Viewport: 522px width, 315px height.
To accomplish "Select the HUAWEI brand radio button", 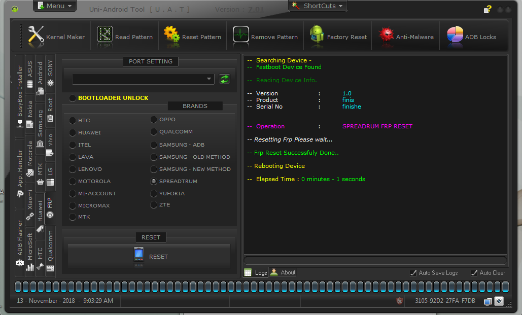I will click(73, 132).
